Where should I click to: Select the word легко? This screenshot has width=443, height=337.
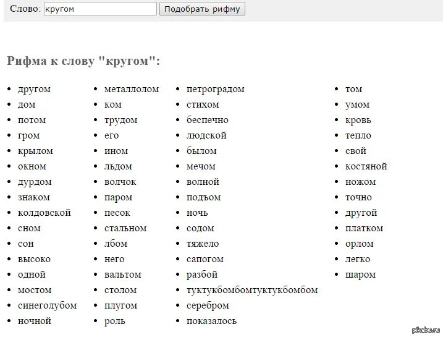(x=358, y=259)
